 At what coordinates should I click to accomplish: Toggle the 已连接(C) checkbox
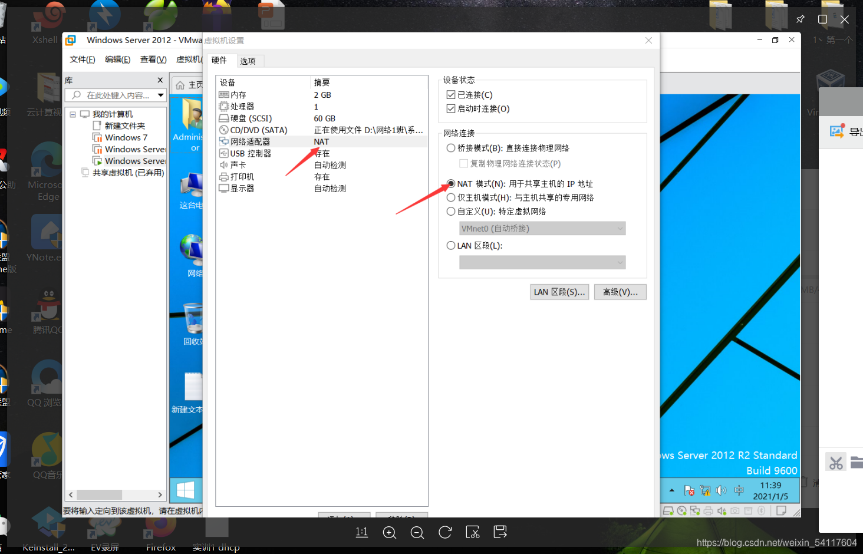click(x=451, y=95)
